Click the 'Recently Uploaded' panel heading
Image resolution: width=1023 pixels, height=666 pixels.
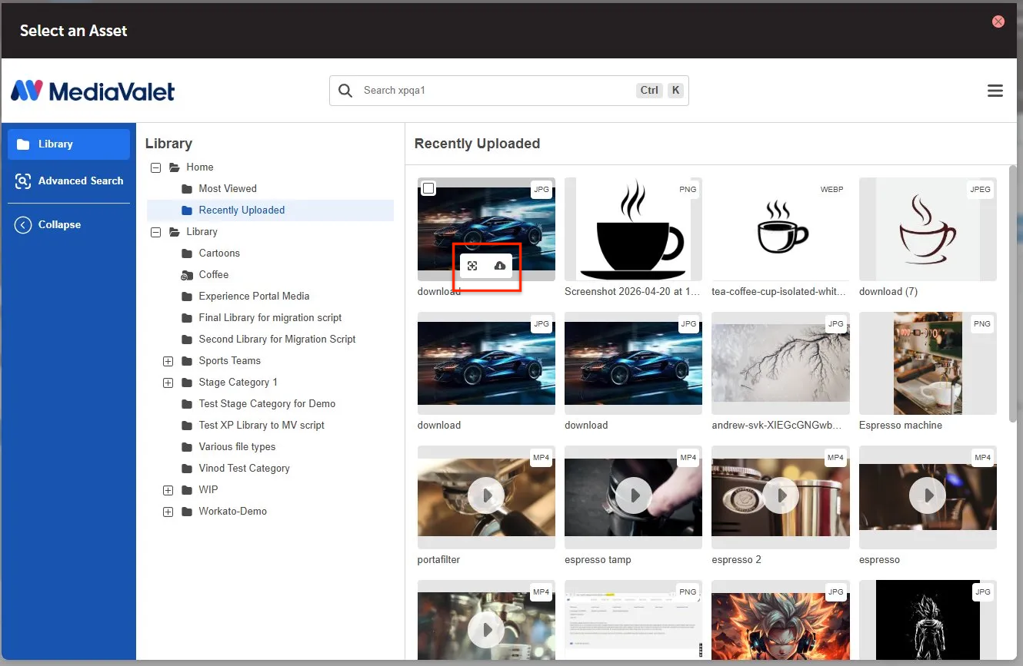pyautogui.click(x=477, y=144)
